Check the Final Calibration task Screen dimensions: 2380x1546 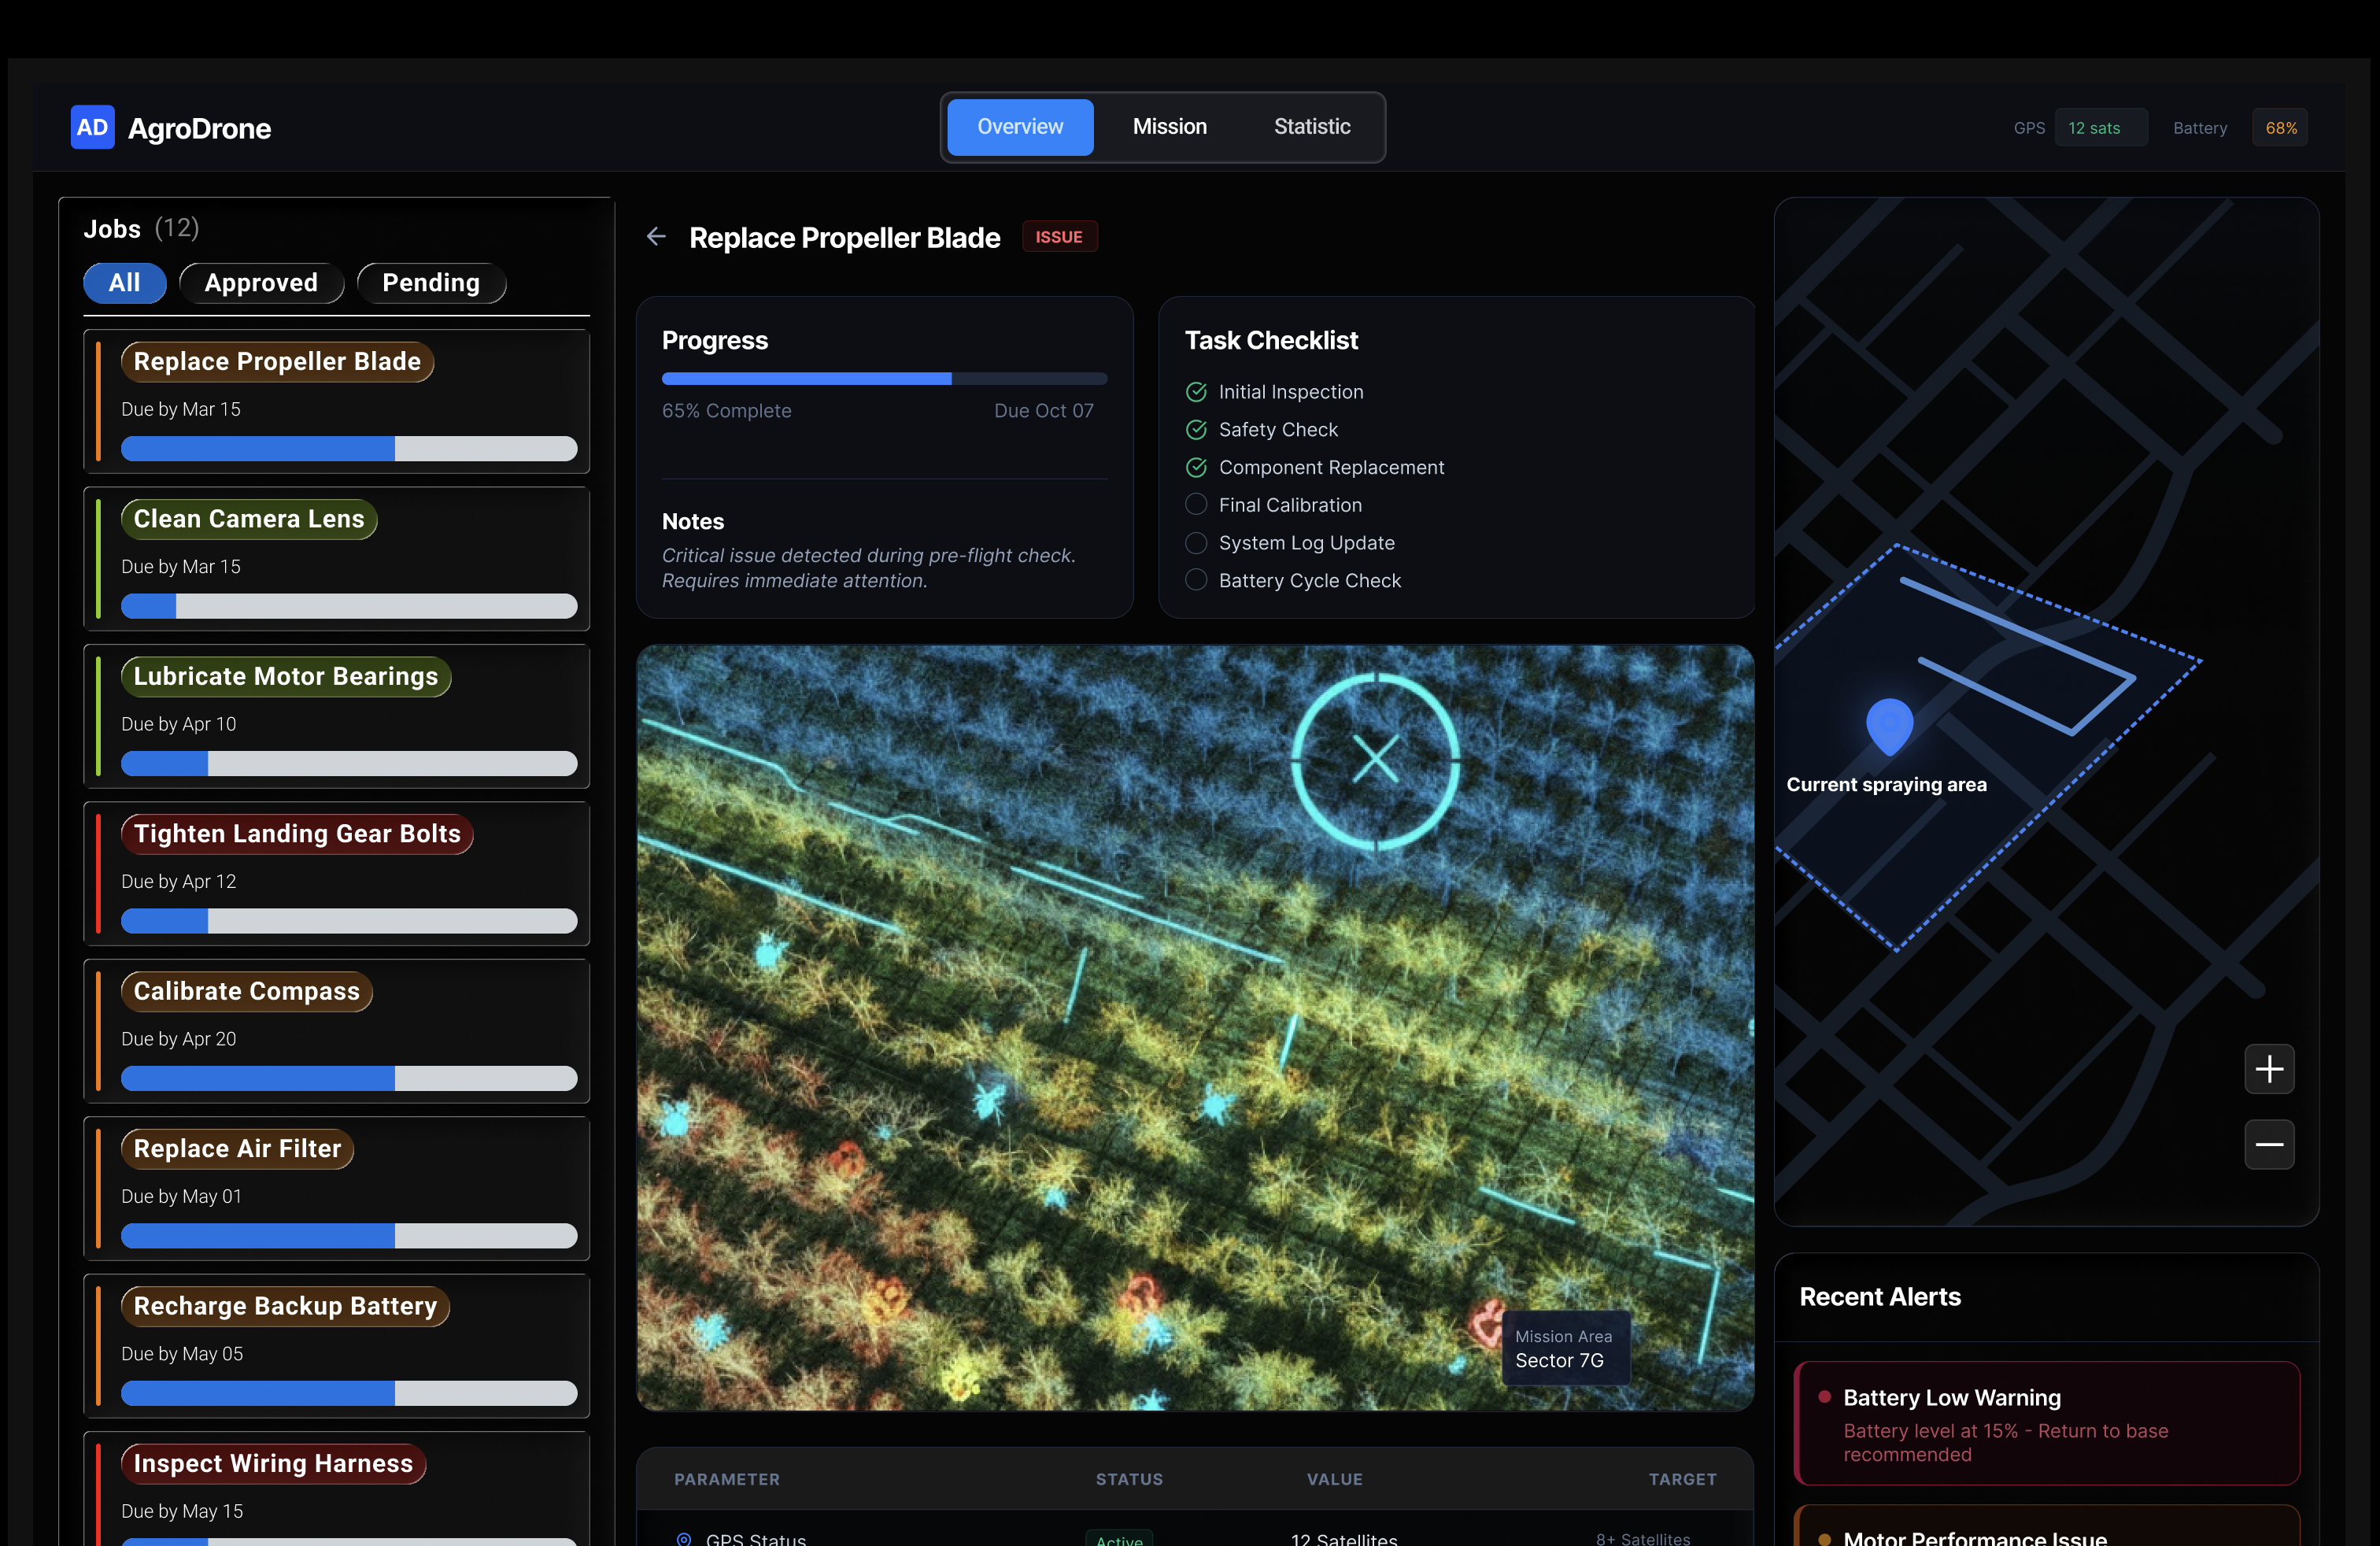click(x=1196, y=505)
